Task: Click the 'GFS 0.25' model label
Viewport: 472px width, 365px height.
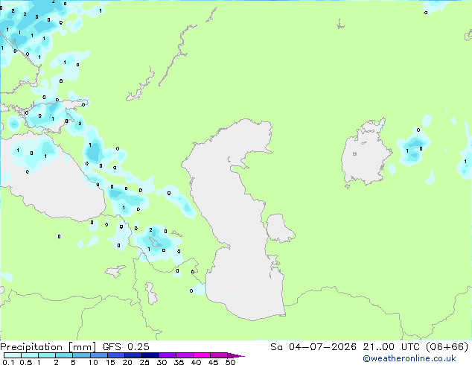Action: click(126, 347)
